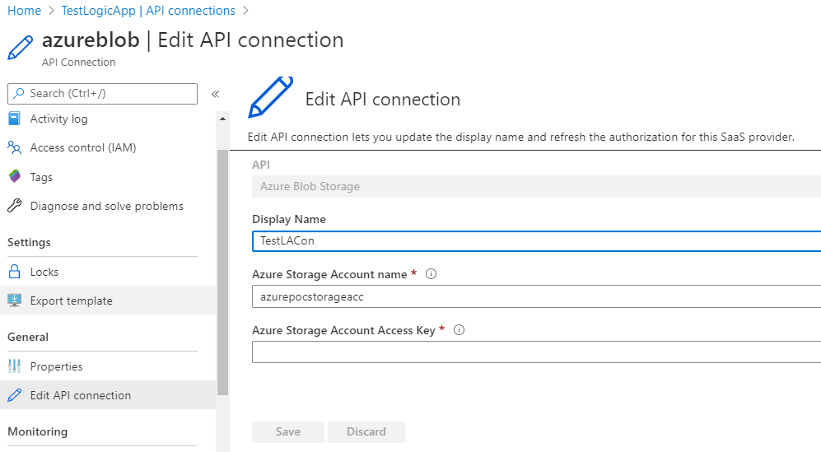Focus the Search (Ctrl+/) box
The height and width of the screenshot is (452, 821).
tap(103, 93)
